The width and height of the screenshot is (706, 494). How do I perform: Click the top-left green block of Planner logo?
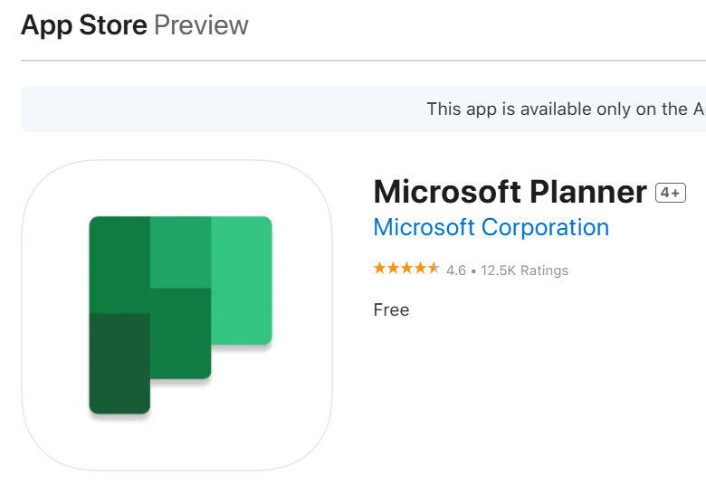pyautogui.click(x=119, y=264)
